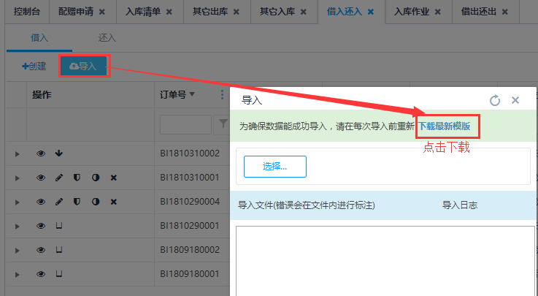The height and width of the screenshot is (296, 538).
Task: Click the 创建 create button
Action: (x=34, y=67)
